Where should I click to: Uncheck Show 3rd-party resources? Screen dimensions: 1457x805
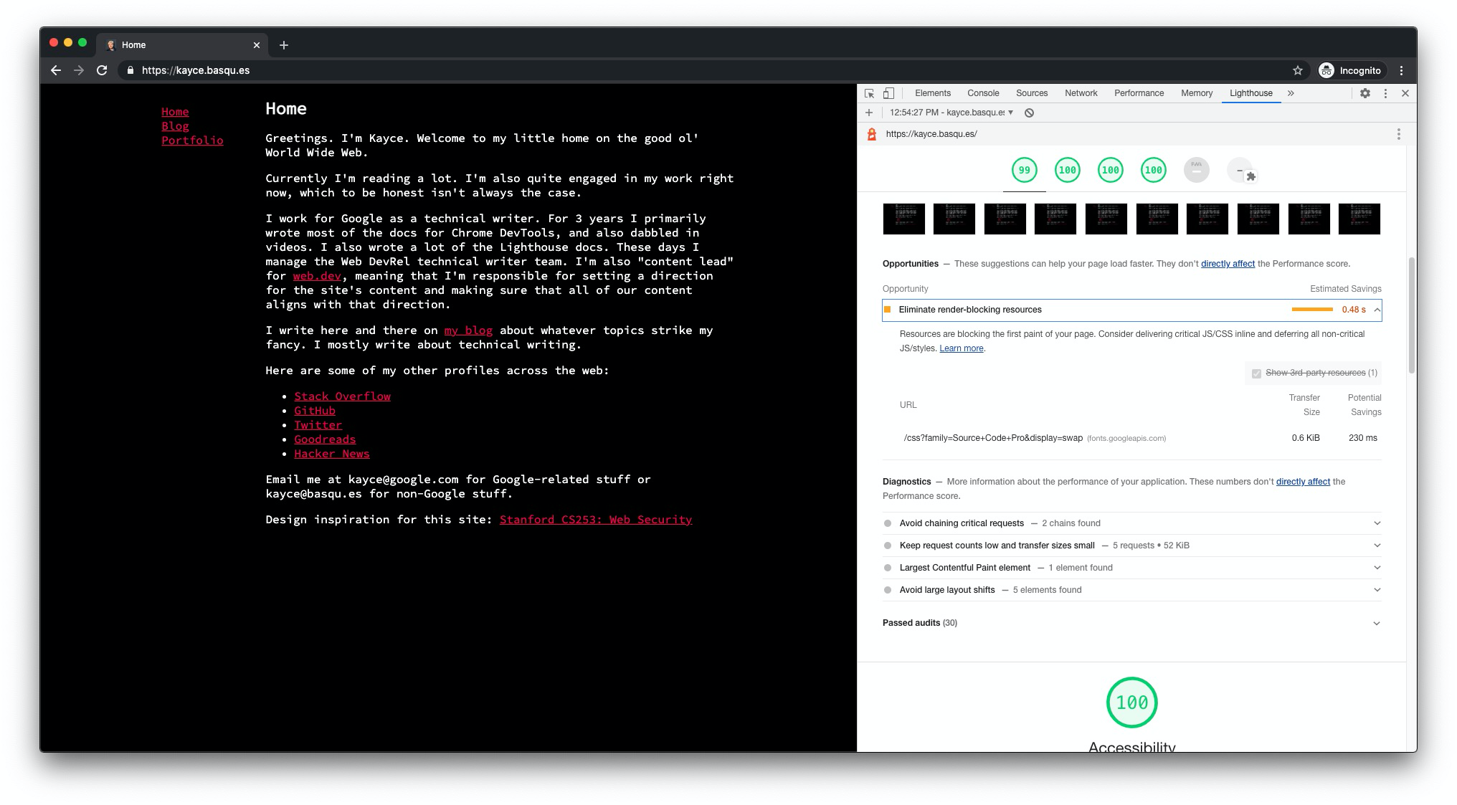pyautogui.click(x=1256, y=373)
